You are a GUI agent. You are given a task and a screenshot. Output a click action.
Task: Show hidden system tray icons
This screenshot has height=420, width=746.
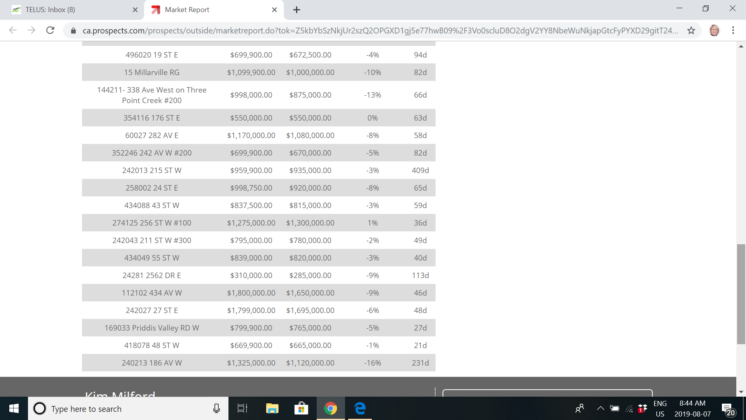[600, 408]
